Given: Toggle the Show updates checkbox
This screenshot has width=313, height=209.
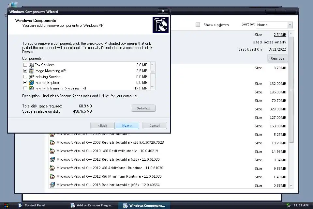Looking at the screenshot, I should 198,24.
